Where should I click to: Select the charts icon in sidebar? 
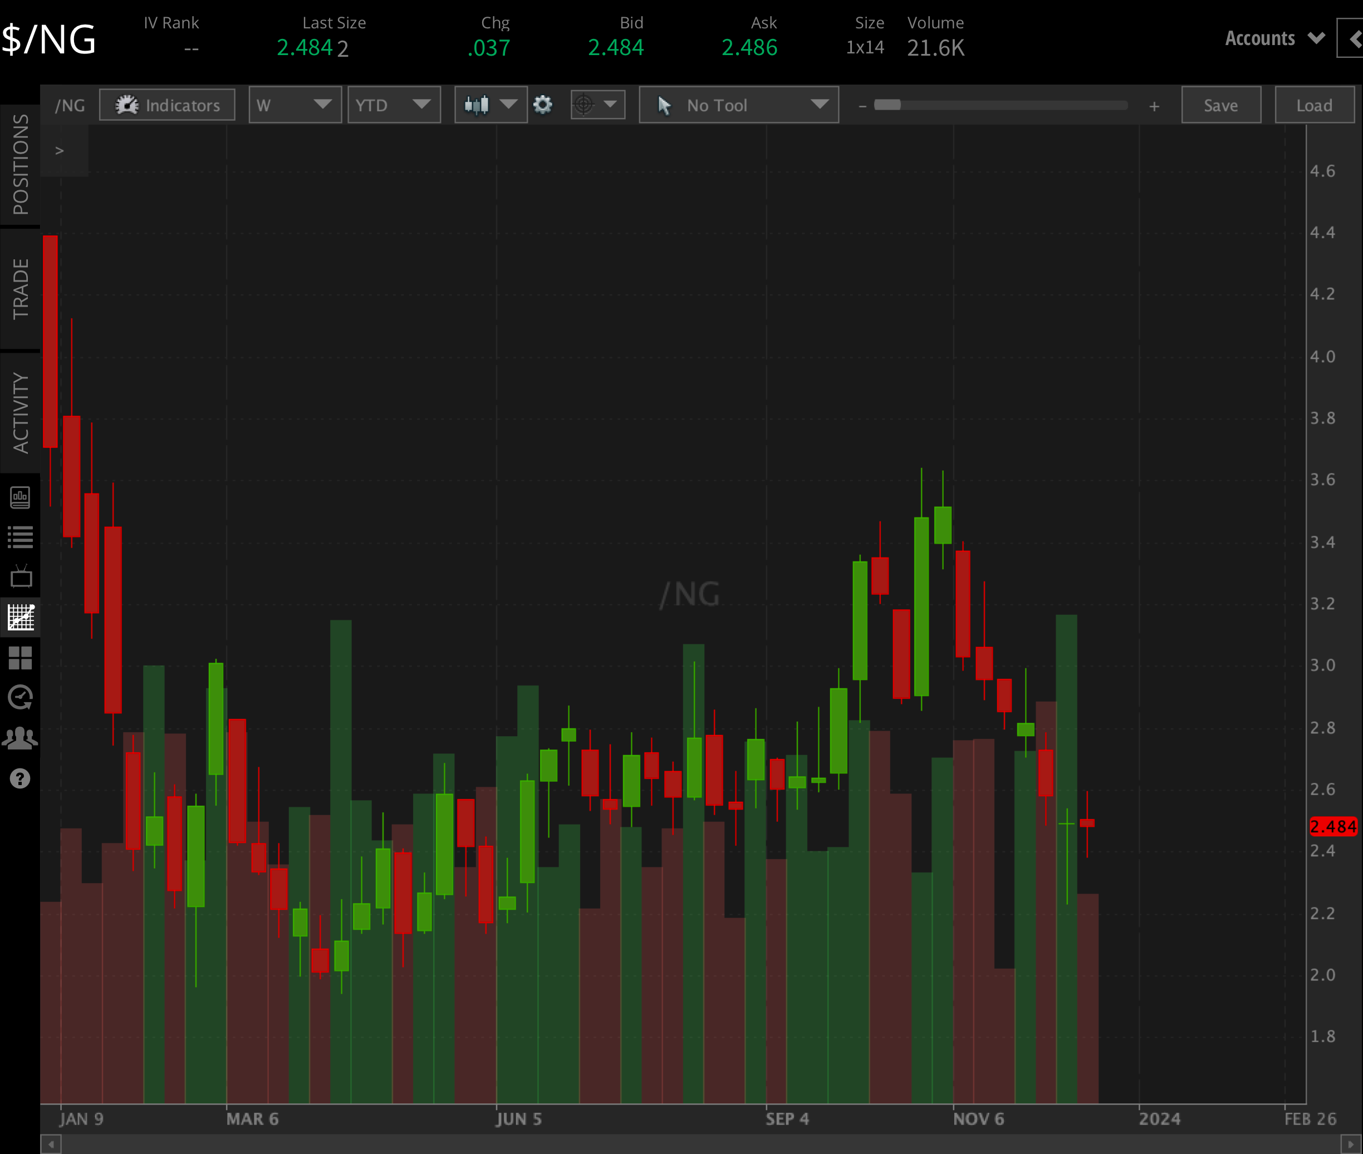pyautogui.click(x=20, y=617)
